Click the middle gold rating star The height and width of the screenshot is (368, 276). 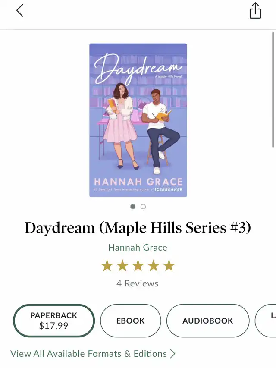click(138, 266)
